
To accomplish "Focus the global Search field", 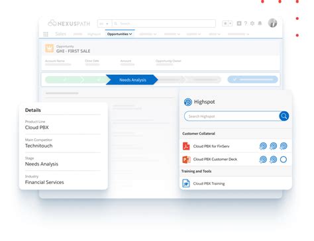I will click(164, 23).
